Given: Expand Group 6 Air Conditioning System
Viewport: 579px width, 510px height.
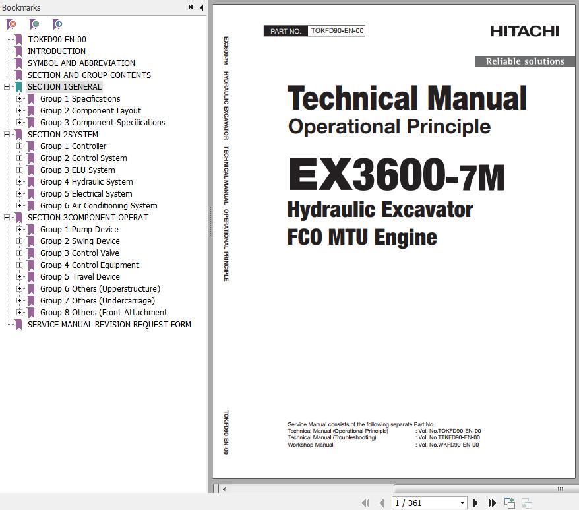Looking at the screenshot, I should [19, 205].
